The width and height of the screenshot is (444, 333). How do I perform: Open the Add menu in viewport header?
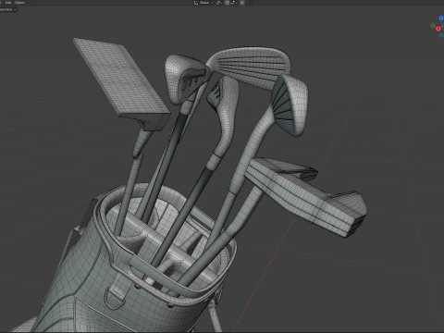[x=8, y=3]
